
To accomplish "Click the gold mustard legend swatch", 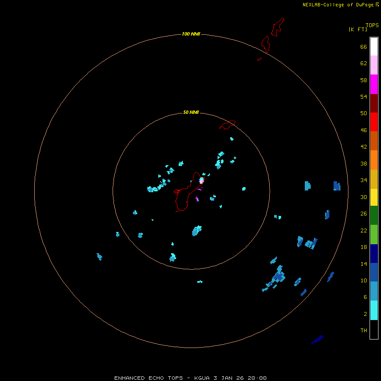I will (374, 179).
